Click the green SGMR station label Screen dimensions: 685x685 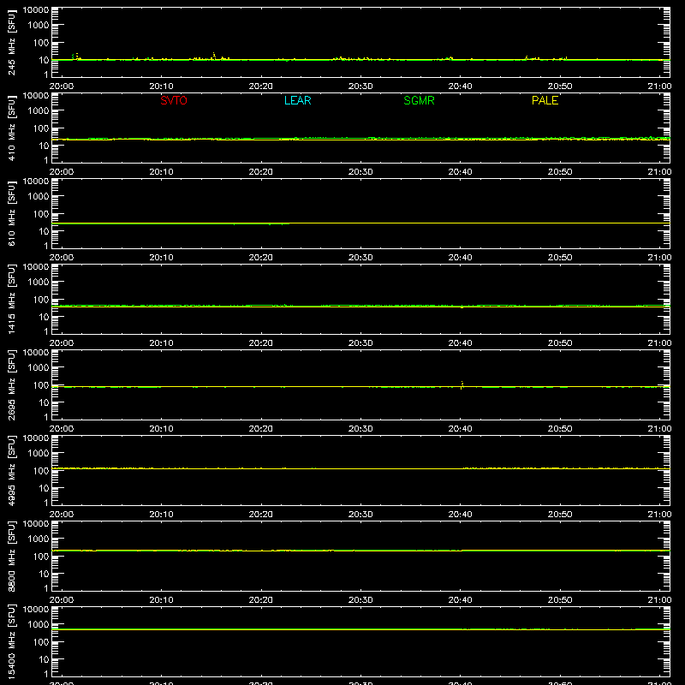pyautogui.click(x=419, y=100)
